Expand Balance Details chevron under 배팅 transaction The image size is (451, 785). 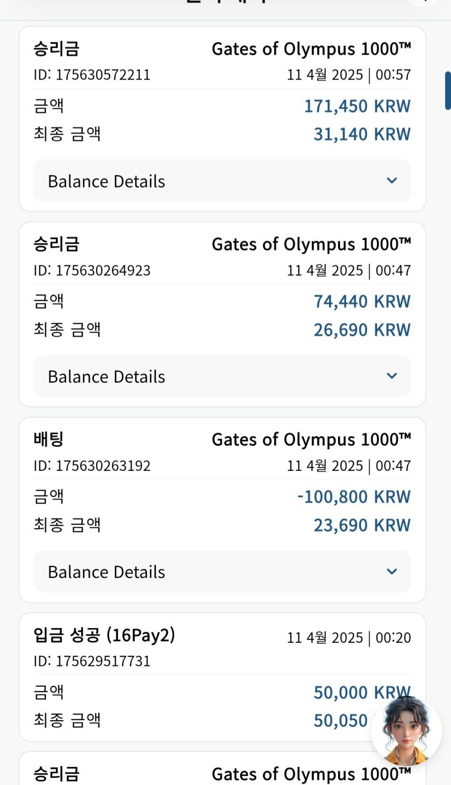(x=392, y=571)
